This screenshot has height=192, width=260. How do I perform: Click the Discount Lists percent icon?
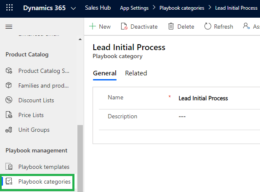tap(9, 100)
